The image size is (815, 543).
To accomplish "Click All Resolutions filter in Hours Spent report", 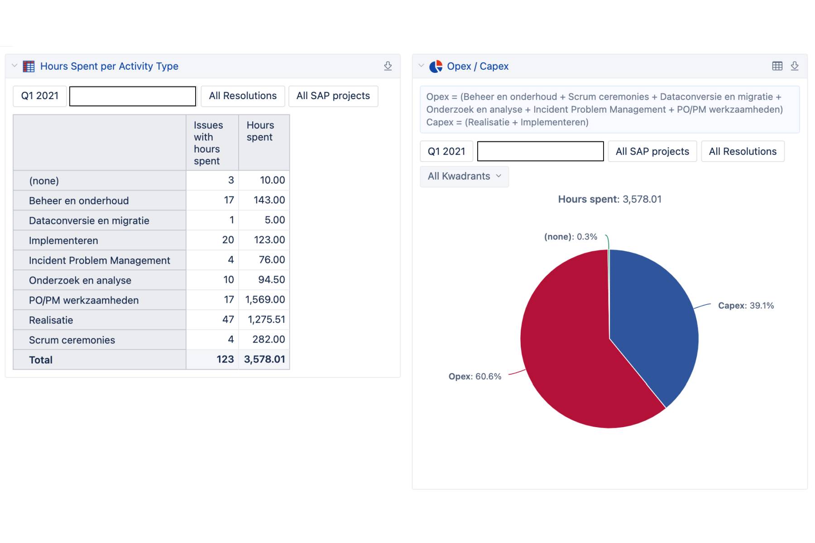I will click(243, 96).
